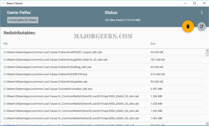Click the 513.336 KB size value
This screenshot has width=209, height=126.
click(157, 74)
